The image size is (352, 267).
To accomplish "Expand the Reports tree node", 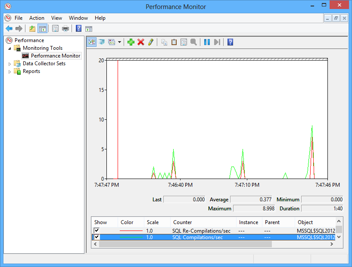I will [x=10, y=71].
